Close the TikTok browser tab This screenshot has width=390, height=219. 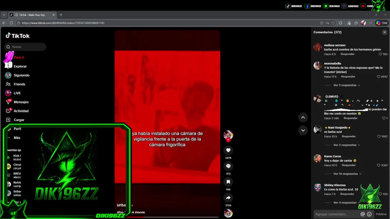tap(54, 15)
